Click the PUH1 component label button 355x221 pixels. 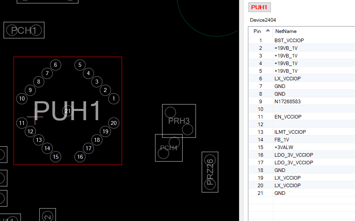click(259, 7)
